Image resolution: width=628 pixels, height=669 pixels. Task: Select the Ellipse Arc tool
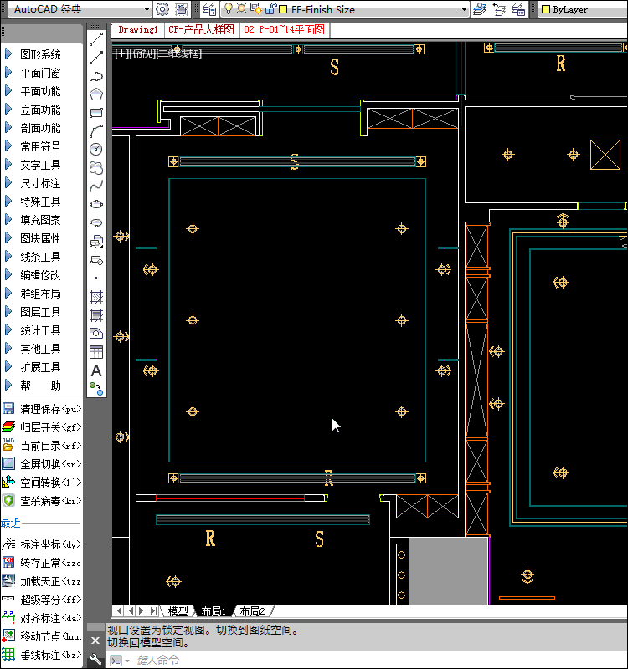coord(96,222)
